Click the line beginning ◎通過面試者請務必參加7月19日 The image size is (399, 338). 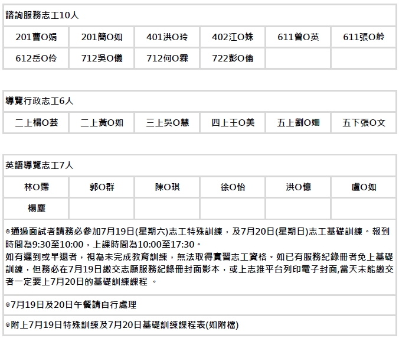(198, 232)
